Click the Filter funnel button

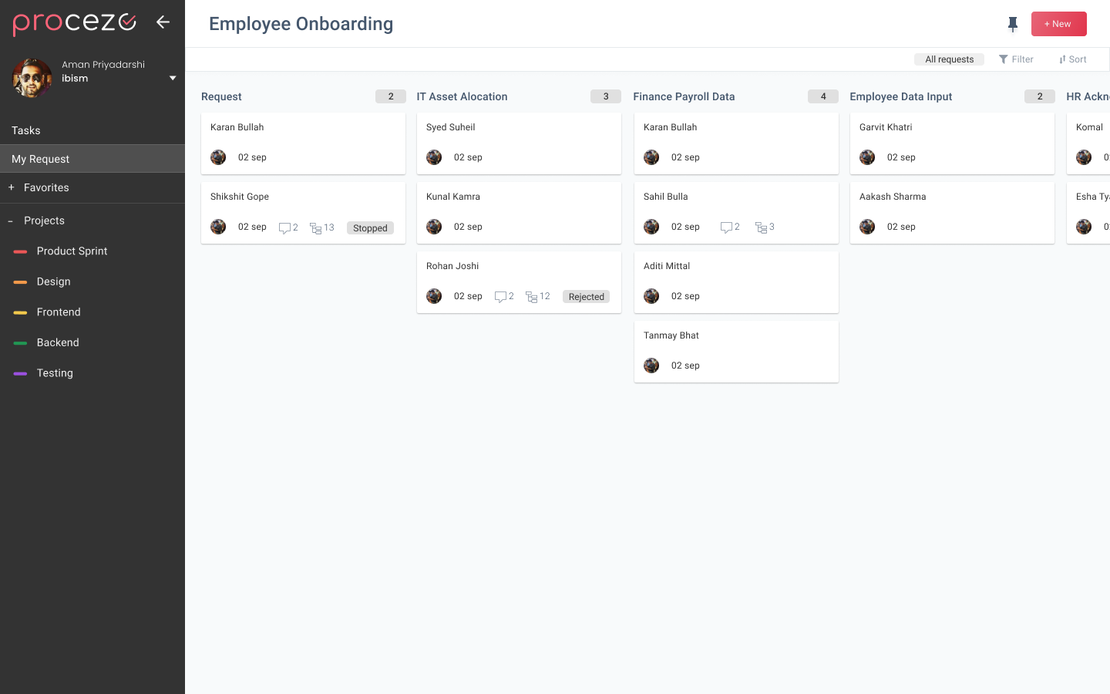[1016, 59]
